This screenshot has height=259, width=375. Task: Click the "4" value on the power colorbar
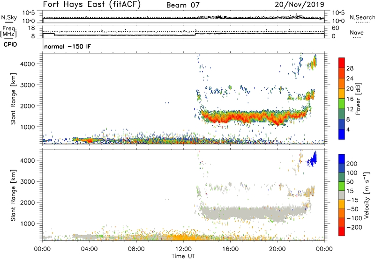348,129
